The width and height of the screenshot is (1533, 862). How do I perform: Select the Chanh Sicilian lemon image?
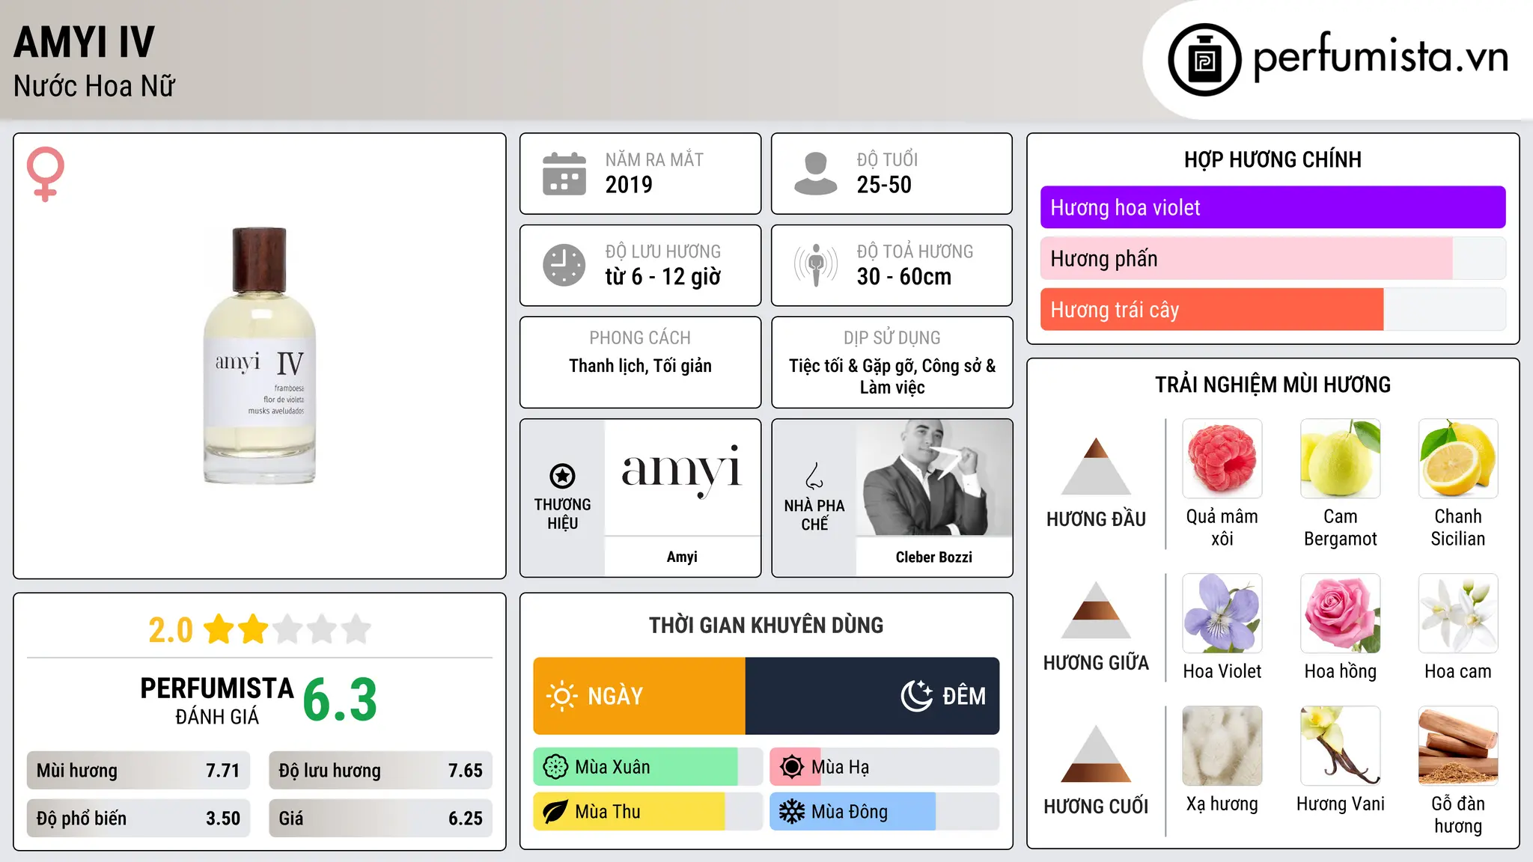(1458, 459)
